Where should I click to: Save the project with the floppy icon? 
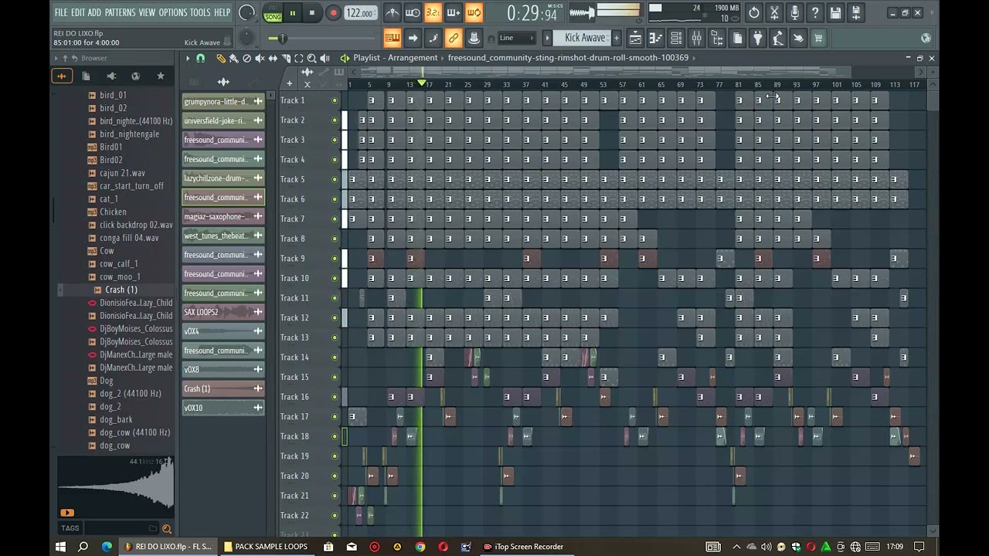pyautogui.click(x=835, y=12)
